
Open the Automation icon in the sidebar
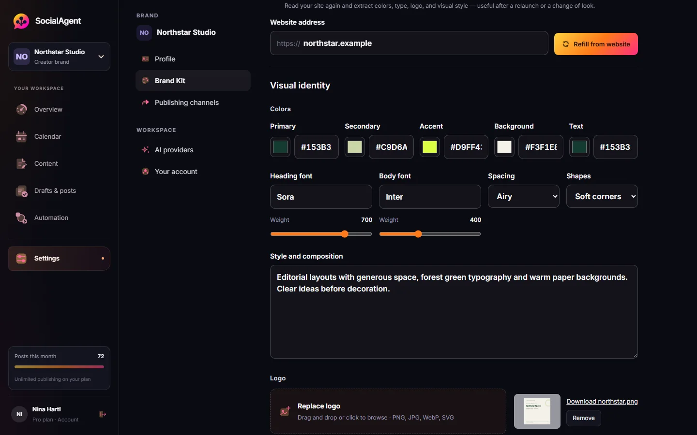pyautogui.click(x=22, y=218)
